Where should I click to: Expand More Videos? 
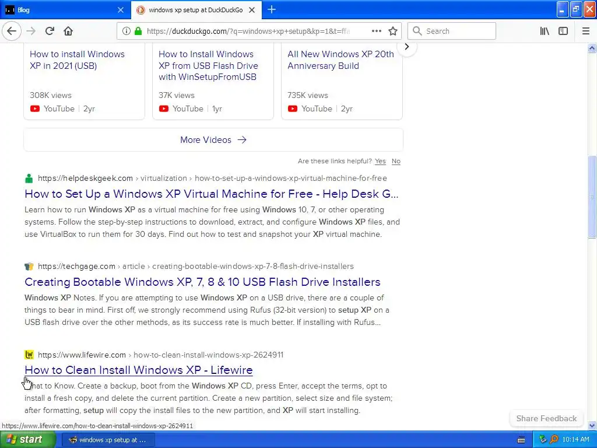213,140
